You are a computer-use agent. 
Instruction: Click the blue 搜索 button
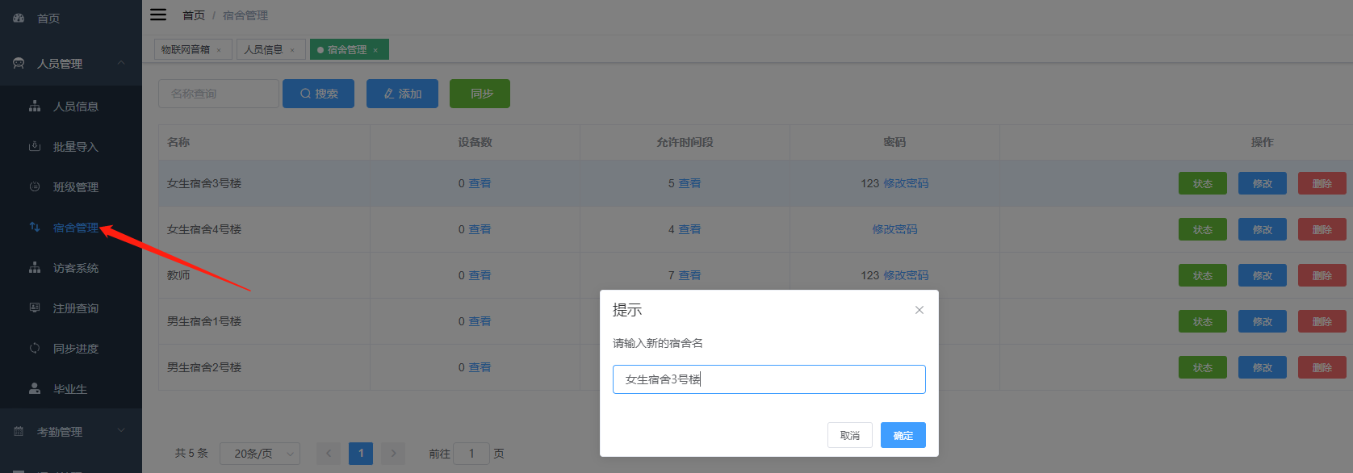pos(318,94)
